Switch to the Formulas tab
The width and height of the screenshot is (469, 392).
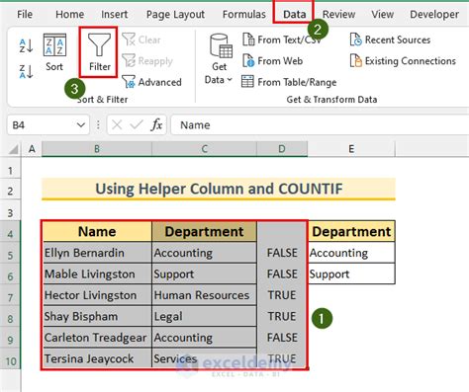tap(244, 15)
